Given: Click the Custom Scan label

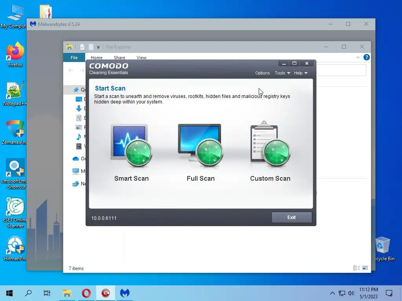Looking at the screenshot, I should point(270,178).
